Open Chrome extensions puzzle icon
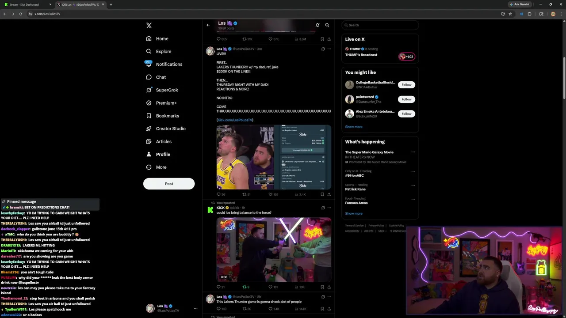Image resolution: width=566 pixels, height=318 pixels. (x=529, y=14)
